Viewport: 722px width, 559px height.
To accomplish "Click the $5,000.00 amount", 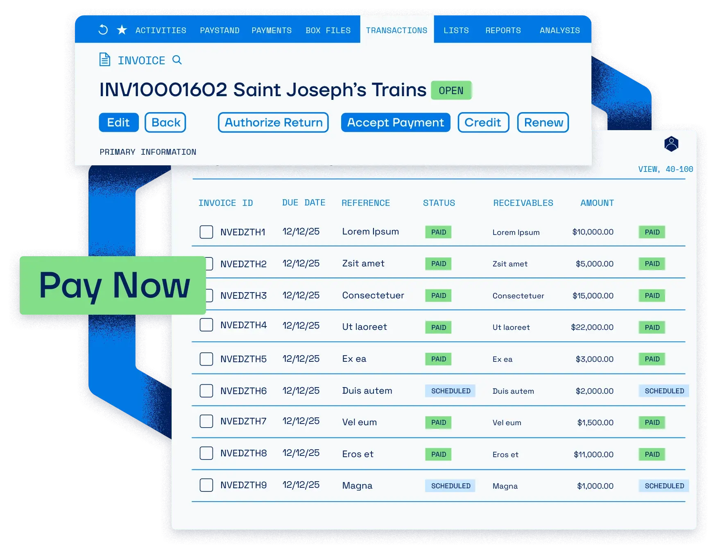I will click(595, 264).
